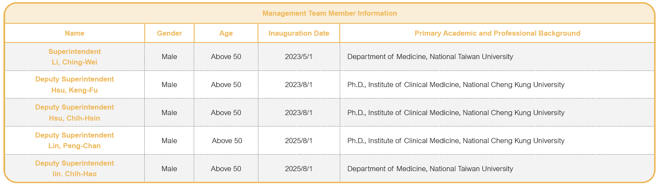Click Primary Academic and Professional Background header
Viewport: 659px width, 186px height.
[x=497, y=33]
